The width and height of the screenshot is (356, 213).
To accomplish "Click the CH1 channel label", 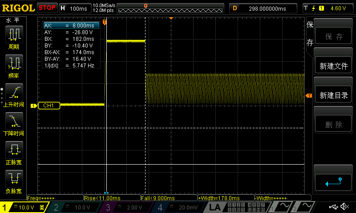I will (49, 106).
